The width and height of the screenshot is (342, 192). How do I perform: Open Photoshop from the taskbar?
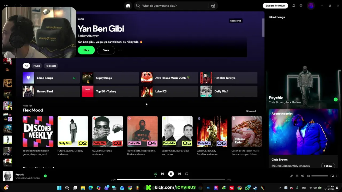click(208, 188)
